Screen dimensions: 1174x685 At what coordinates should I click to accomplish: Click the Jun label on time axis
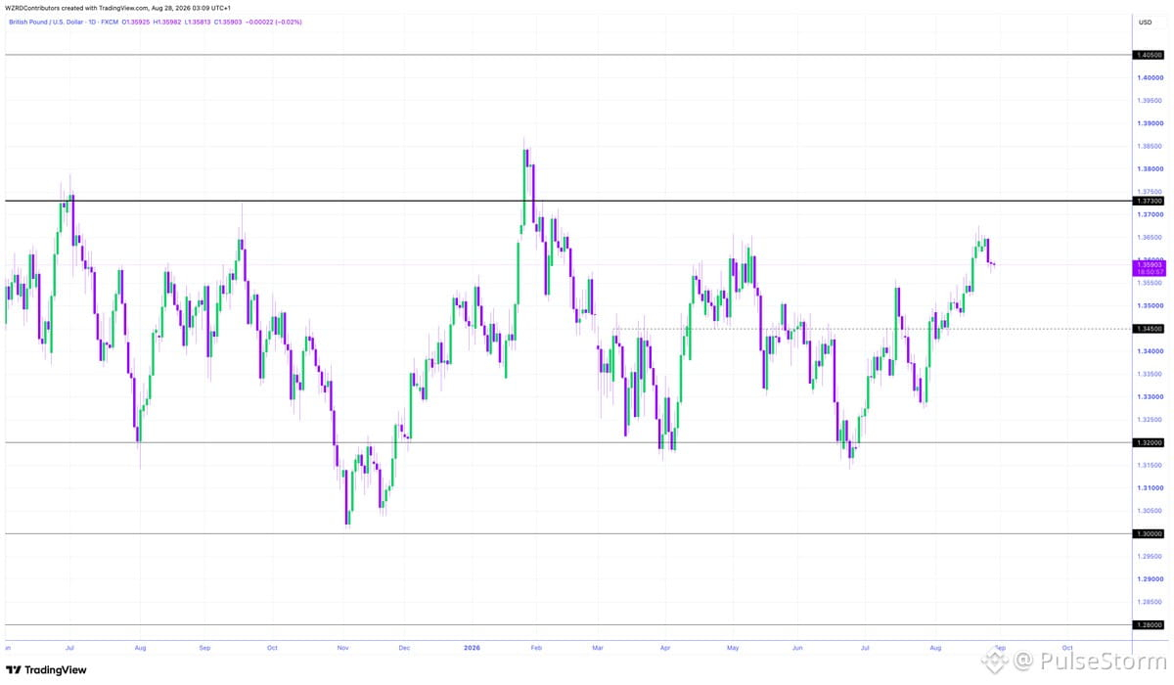pos(796,648)
